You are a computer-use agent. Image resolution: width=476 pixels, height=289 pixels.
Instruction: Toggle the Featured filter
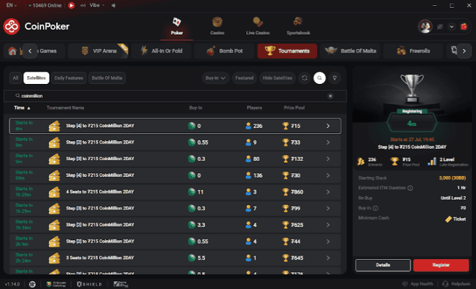coord(244,78)
